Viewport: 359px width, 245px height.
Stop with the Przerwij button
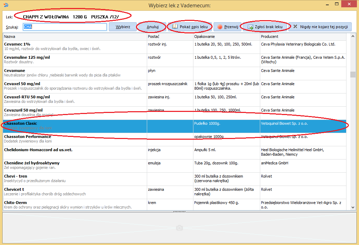[228, 27]
